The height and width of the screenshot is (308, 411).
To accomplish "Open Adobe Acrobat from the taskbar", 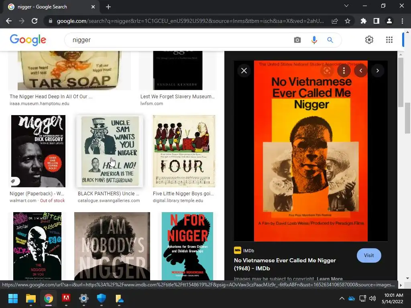I will (x=66, y=298).
